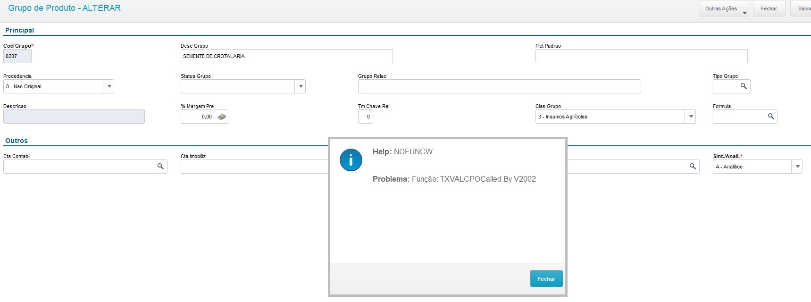Click the Pict Padrao input field

coord(641,56)
